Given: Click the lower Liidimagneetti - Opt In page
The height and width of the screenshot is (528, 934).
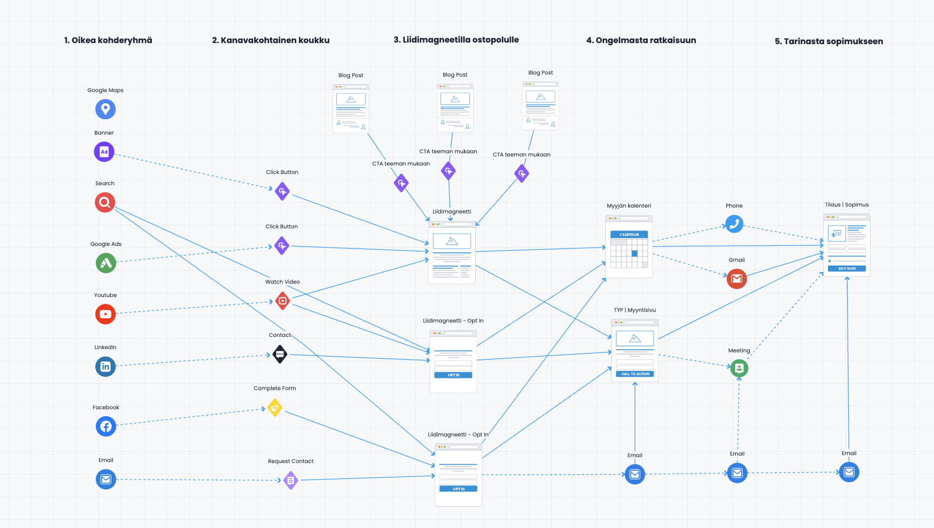Looking at the screenshot, I should [458, 475].
